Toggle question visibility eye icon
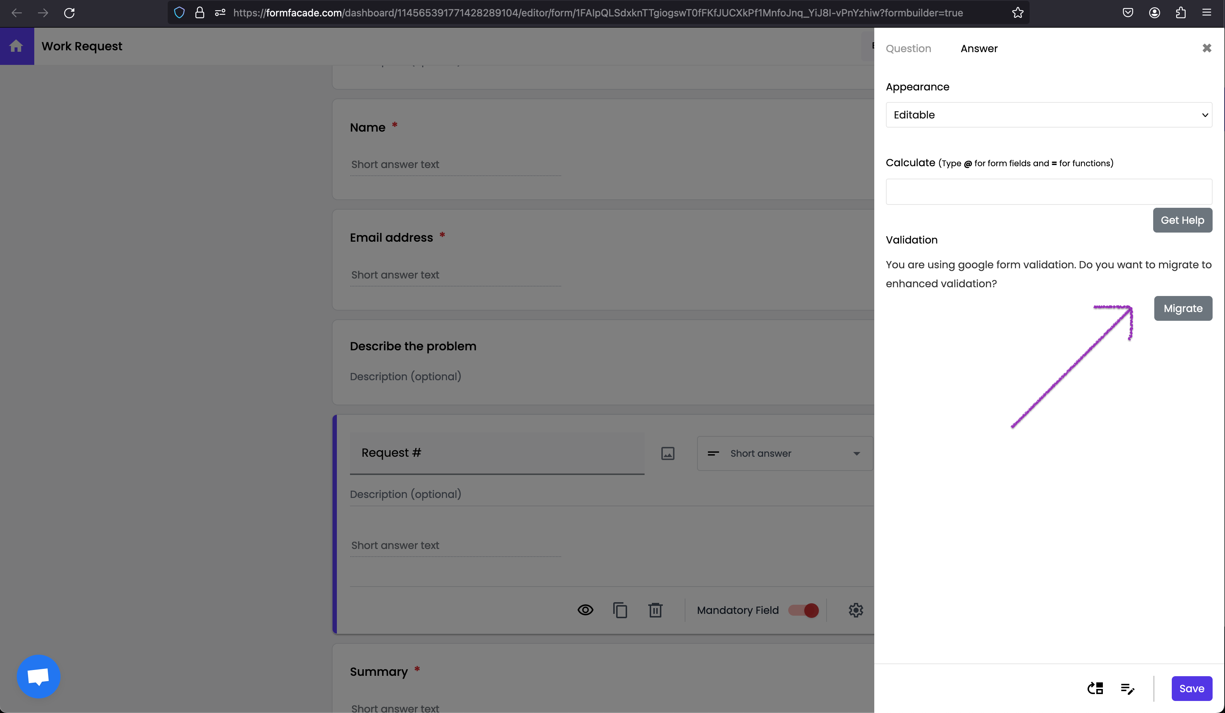1225x713 pixels. click(x=585, y=610)
